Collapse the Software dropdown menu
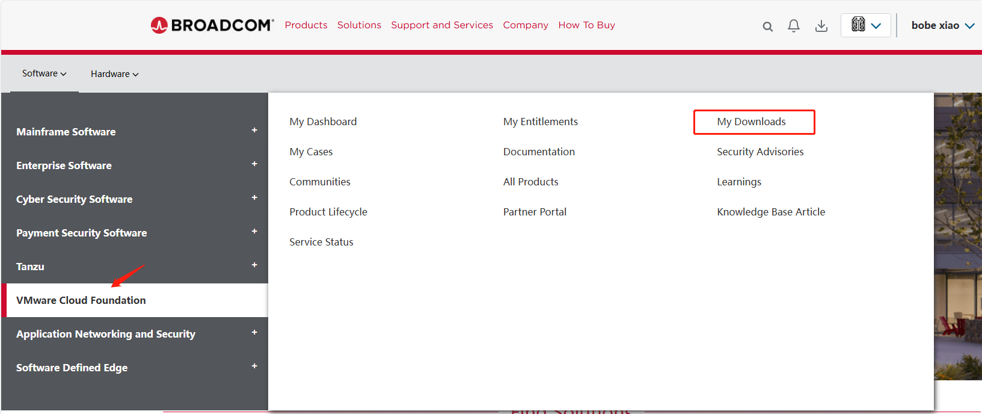The height and width of the screenshot is (414, 982). pyautogui.click(x=44, y=73)
